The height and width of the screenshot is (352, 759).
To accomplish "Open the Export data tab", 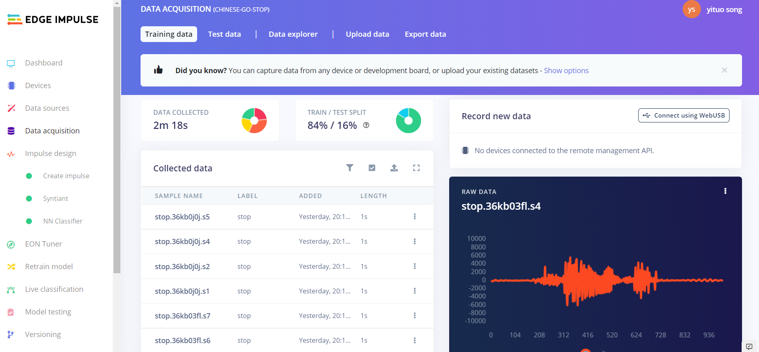I will 425,34.
